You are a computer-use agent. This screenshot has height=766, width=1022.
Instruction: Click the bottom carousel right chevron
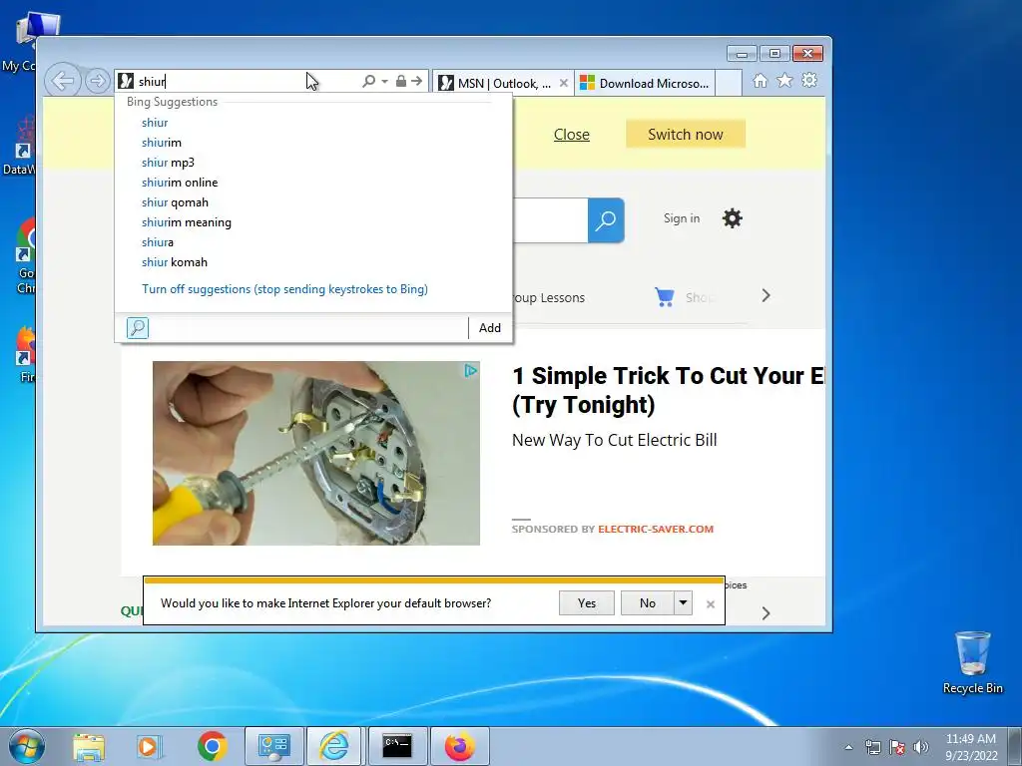pyautogui.click(x=766, y=613)
